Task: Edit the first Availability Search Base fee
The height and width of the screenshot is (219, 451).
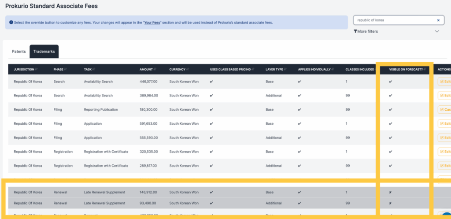Action: click(x=444, y=82)
